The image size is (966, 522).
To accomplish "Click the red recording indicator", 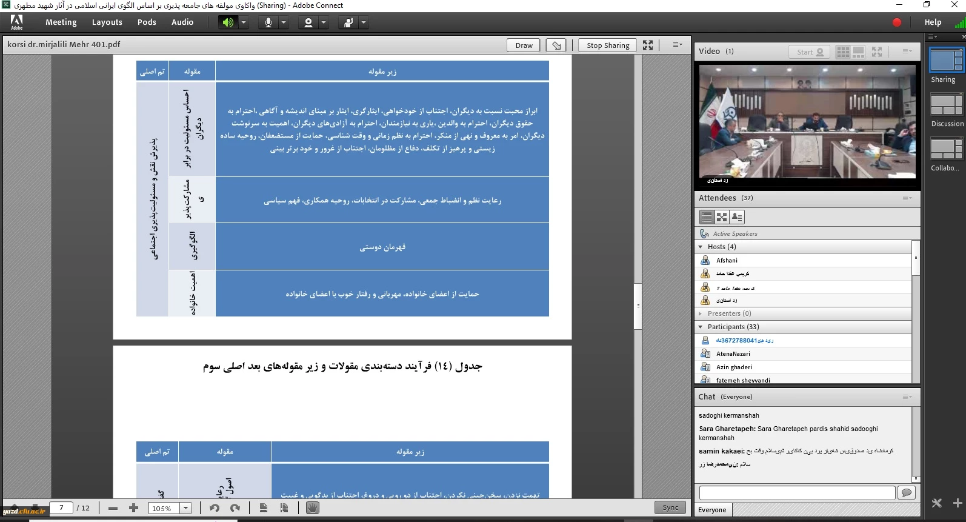I will tap(897, 22).
